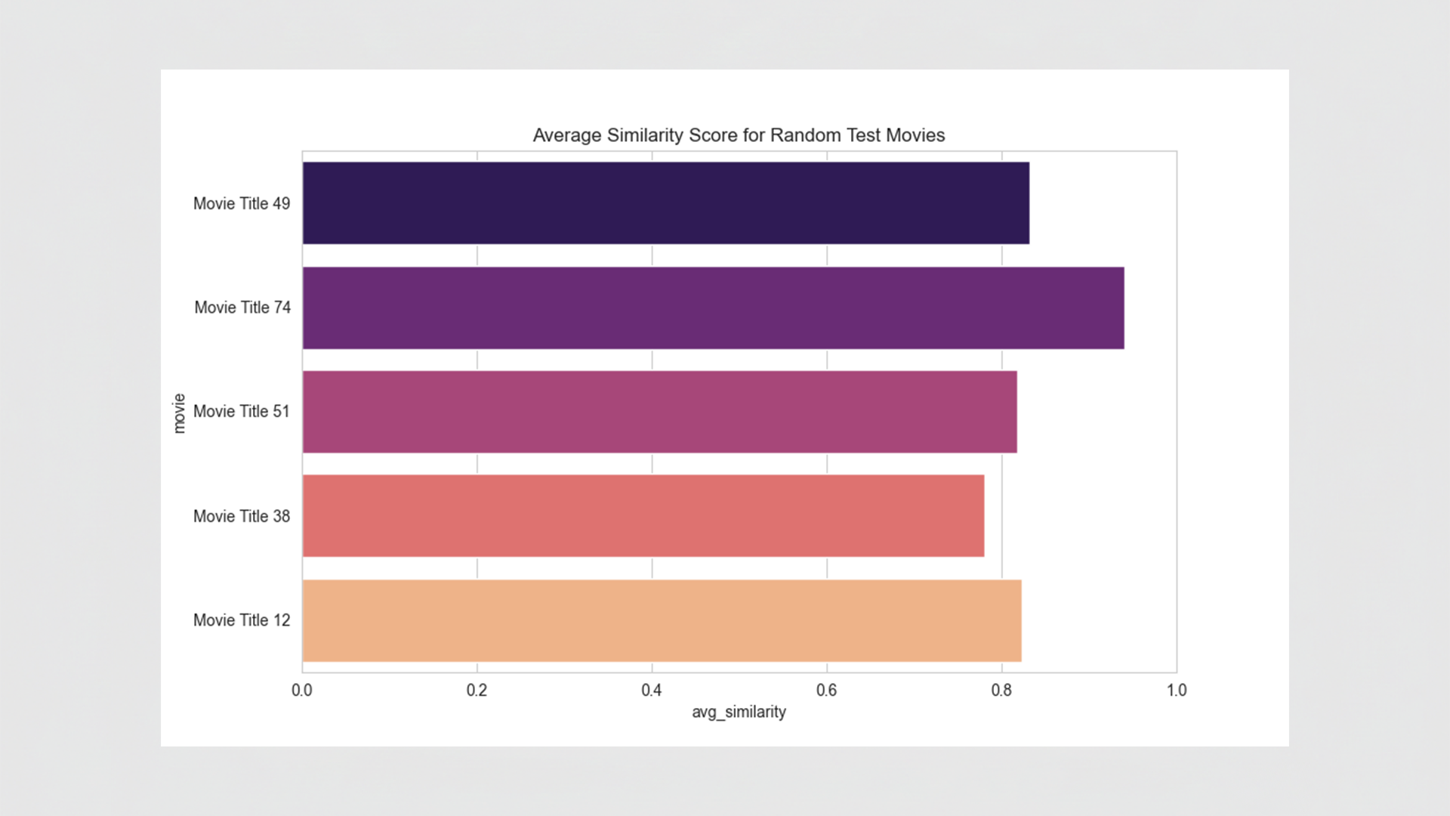
Task: Select the magenta Movie Title 51 bar
Action: coord(659,412)
